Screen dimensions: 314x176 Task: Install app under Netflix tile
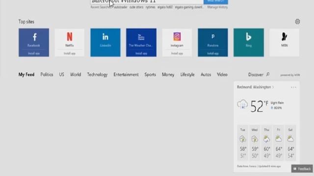coord(70,53)
